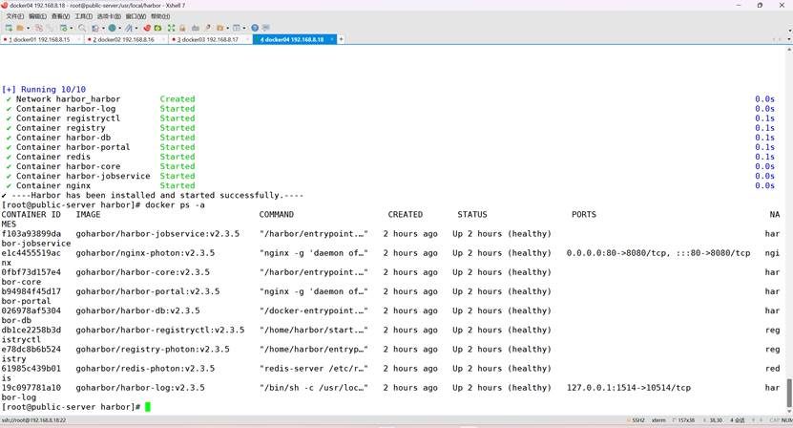
Task: Click 'goharbor/redis-photon:v2.3.5' image name
Action: tap(145, 368)
